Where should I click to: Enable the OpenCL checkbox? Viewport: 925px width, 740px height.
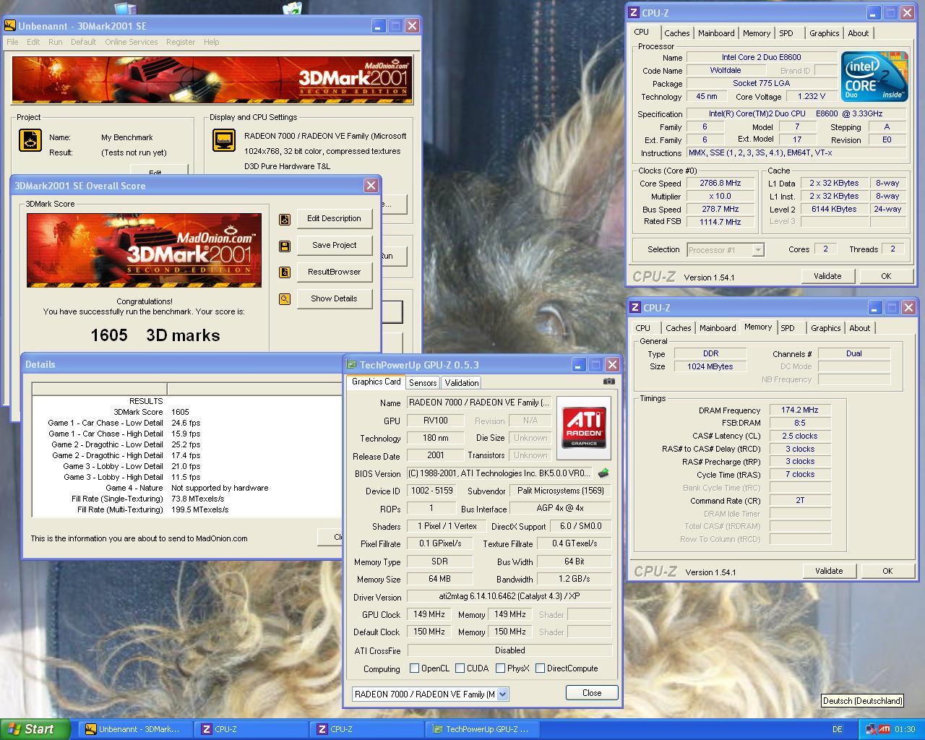click(x=414, y=668)
